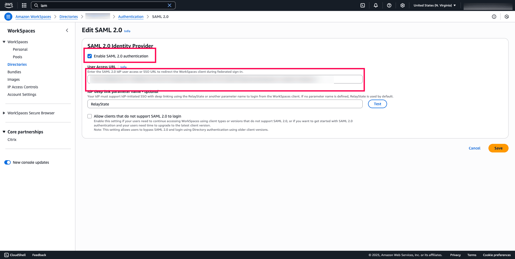Click the AWS logo home icon
Screen dimensions: 515x259
tap(9, 5)
